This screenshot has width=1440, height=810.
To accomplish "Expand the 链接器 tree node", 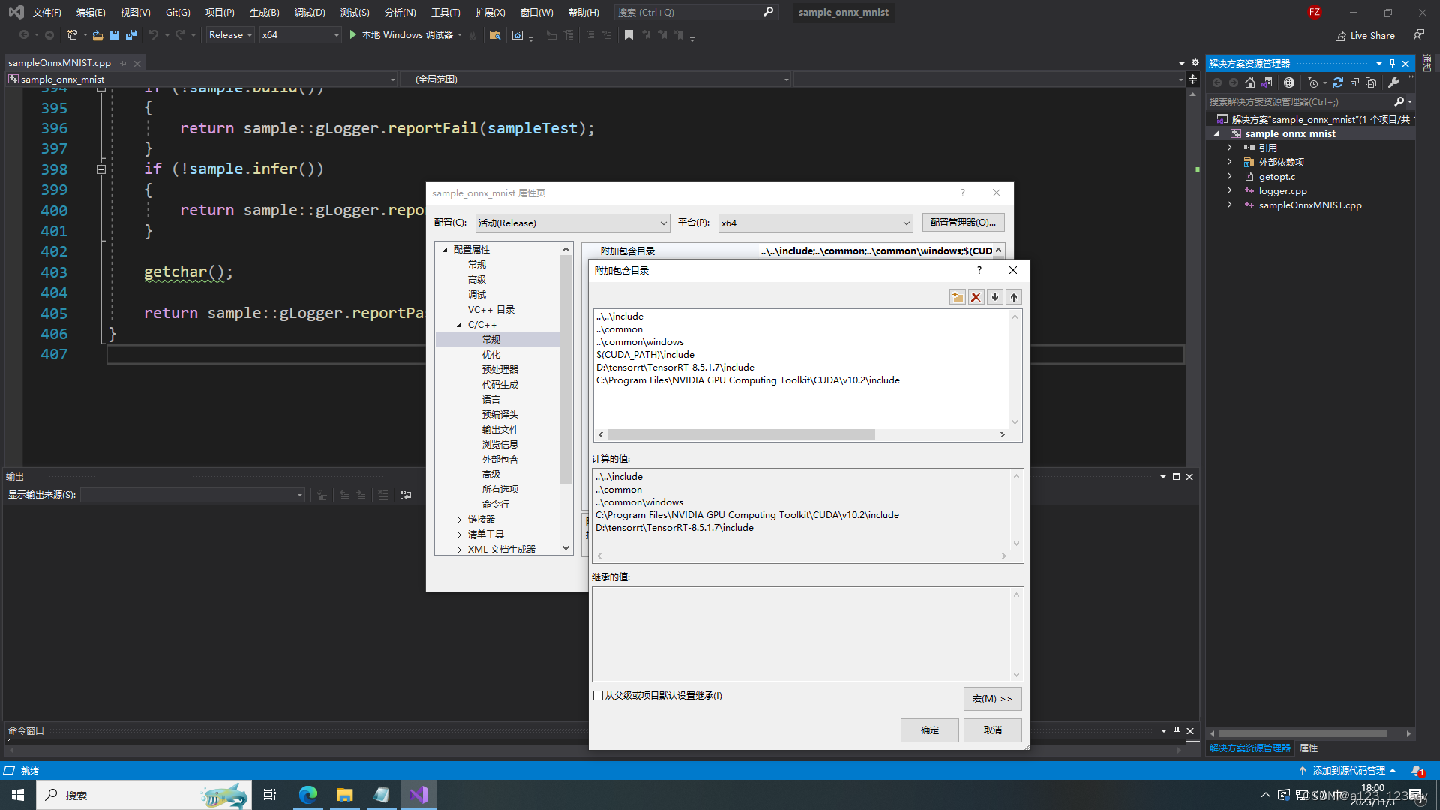I will (460, 519).
